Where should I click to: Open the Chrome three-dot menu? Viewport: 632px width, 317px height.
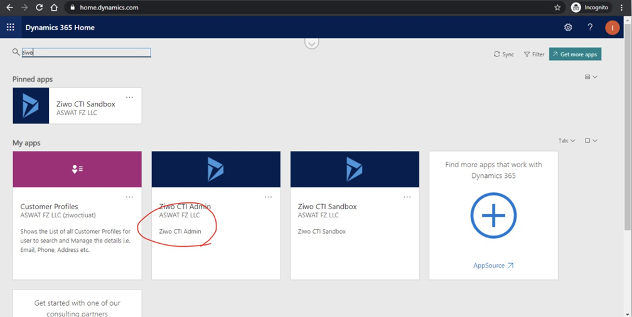coord(623,8)
